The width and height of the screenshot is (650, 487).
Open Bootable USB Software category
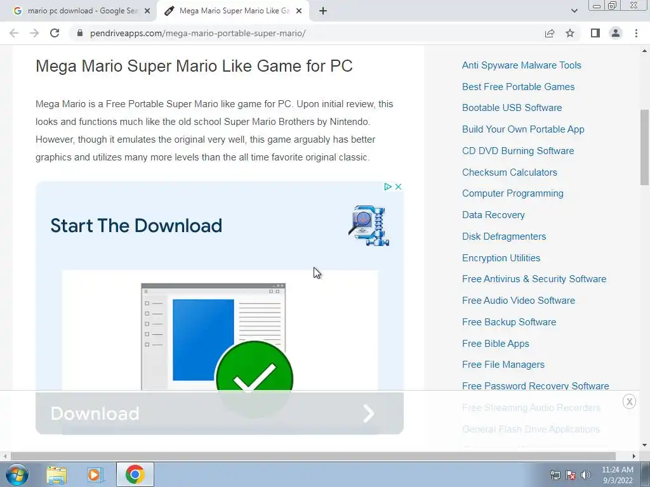512,108
